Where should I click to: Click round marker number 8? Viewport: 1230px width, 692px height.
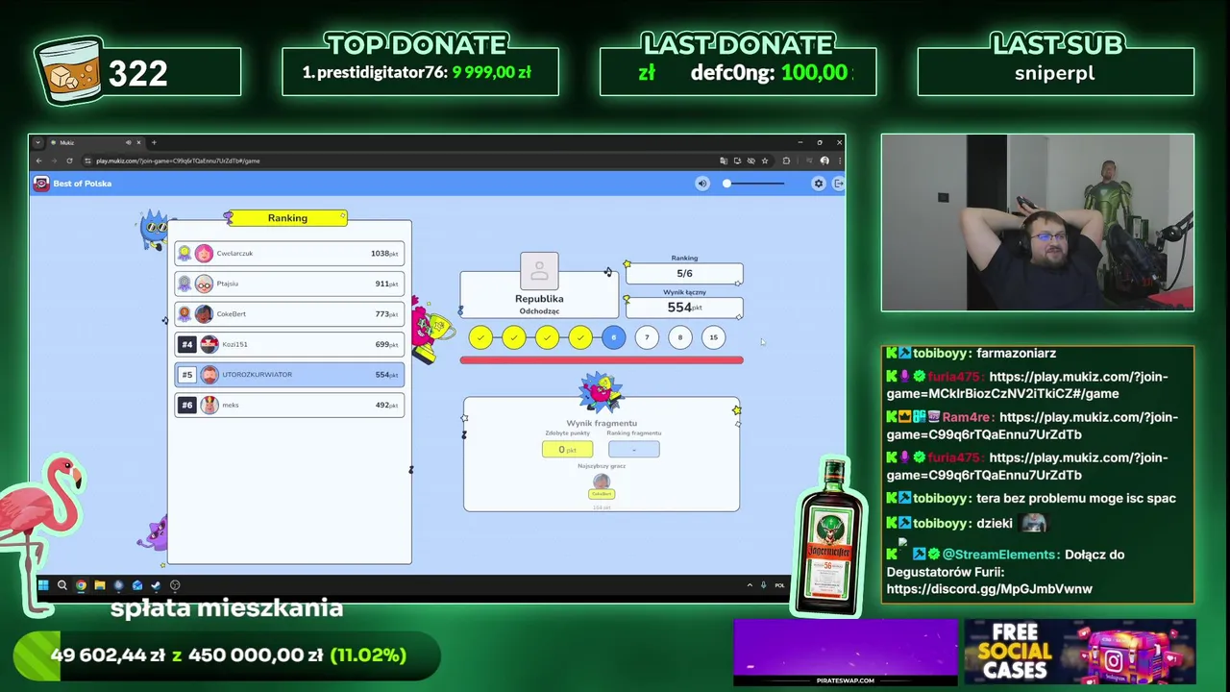pos(680,337)
